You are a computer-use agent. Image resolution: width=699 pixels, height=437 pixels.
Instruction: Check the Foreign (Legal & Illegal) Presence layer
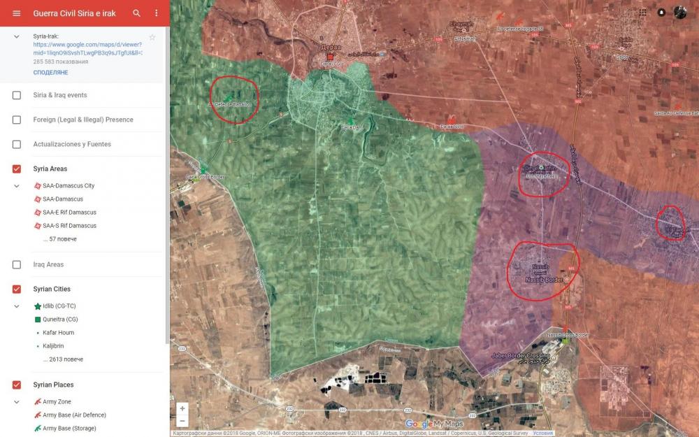pos(17,120)
